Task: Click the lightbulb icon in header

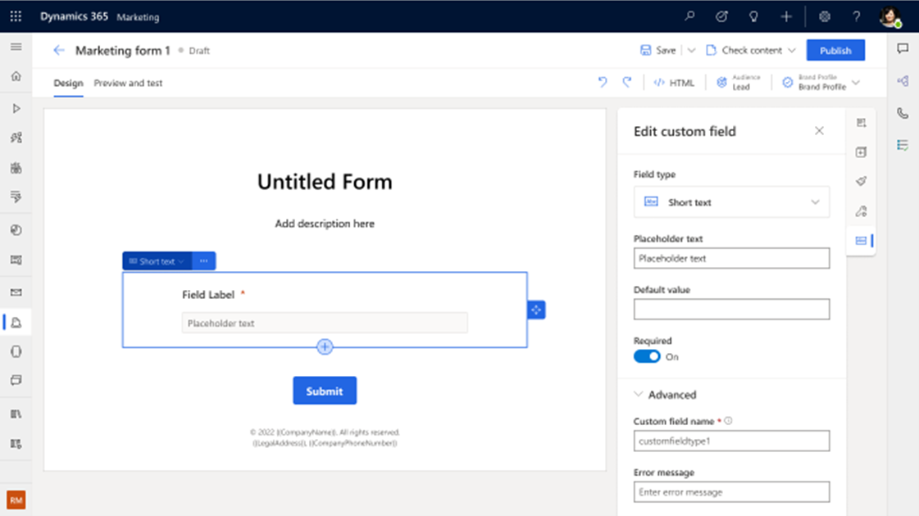Action: point(753,16)
